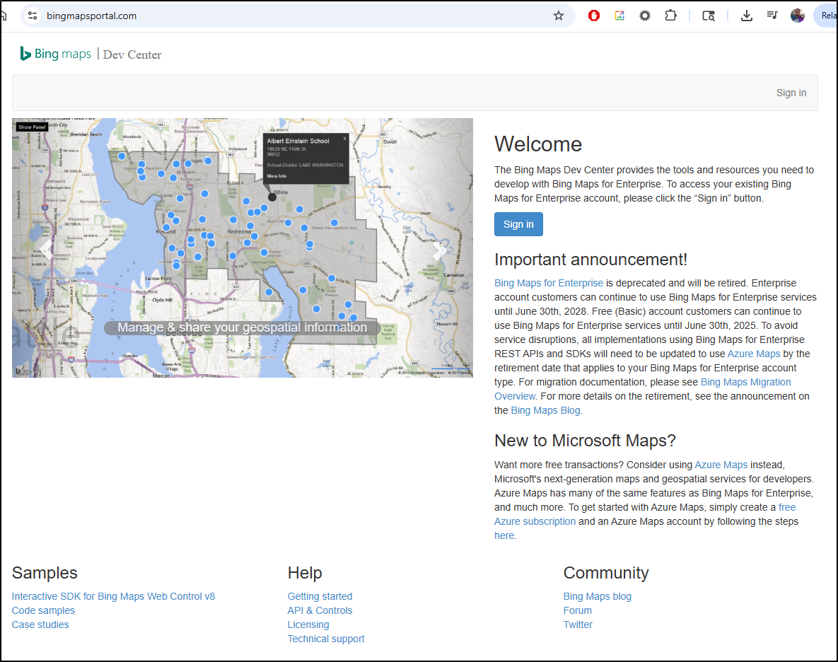This screenshot has width=838, height=662.
Task: Open the Extensions puzzle piece menu
Action: [670, 16]
